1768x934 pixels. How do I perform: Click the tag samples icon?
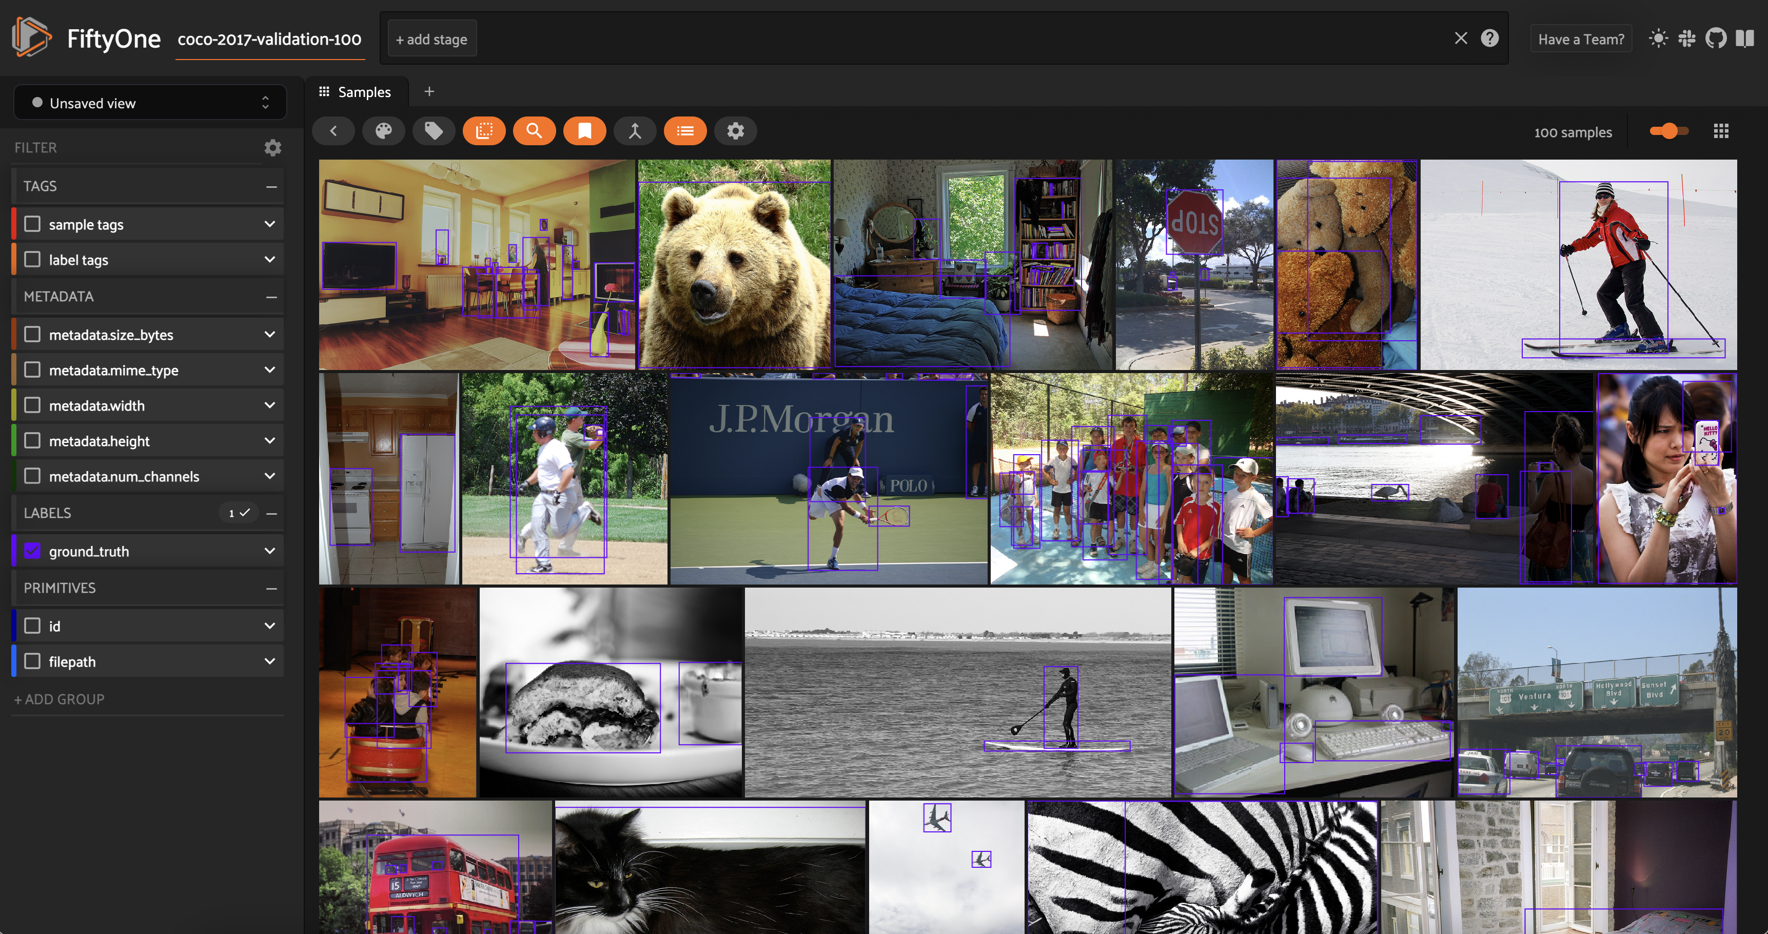pyautogui.click(x=433, y=131)
